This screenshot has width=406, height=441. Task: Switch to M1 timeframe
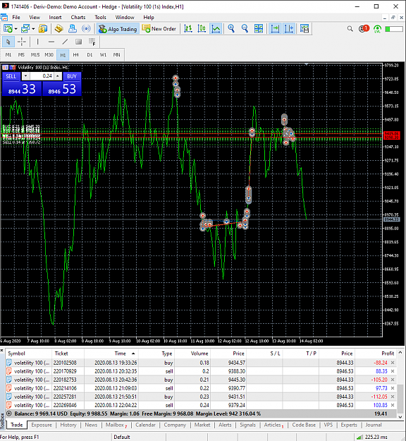[x=8, y=55]
